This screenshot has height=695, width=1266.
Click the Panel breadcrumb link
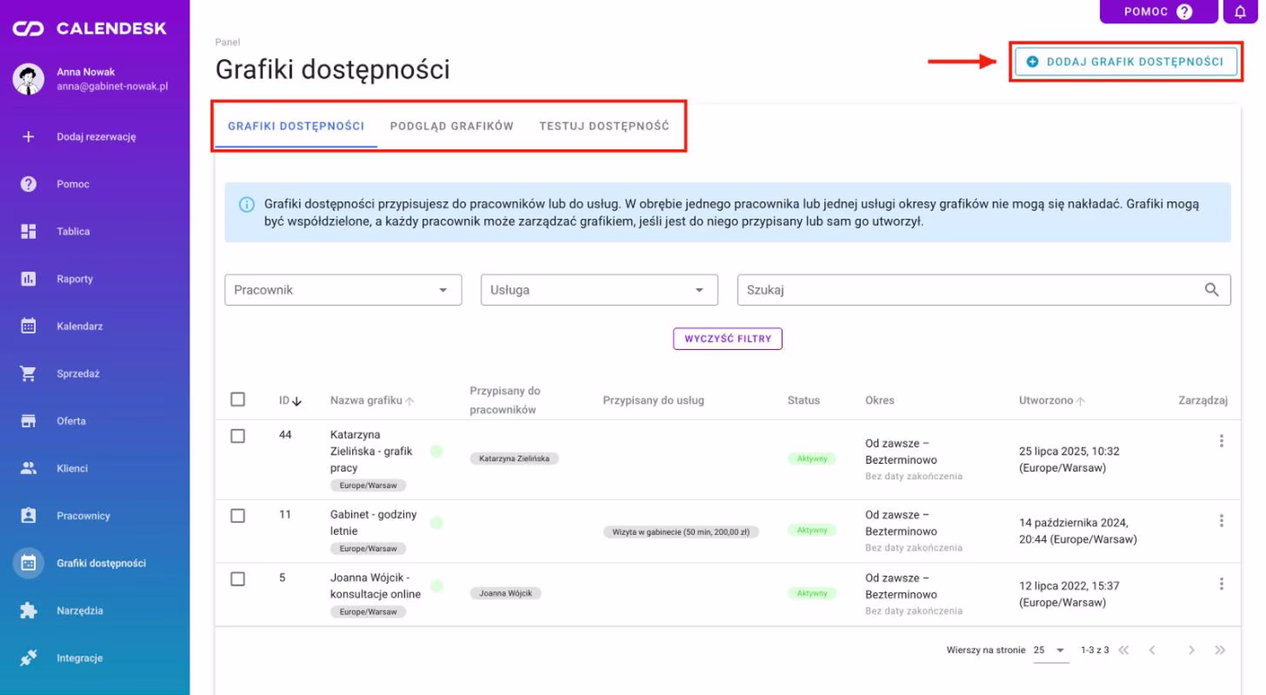click(x=227, y=41)
